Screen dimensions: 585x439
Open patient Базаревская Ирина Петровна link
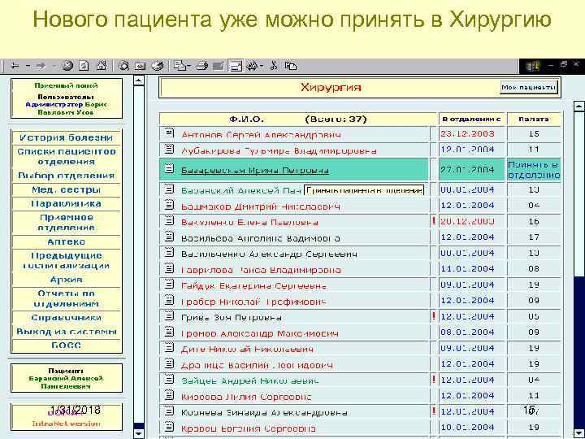[x=255, y=171]
